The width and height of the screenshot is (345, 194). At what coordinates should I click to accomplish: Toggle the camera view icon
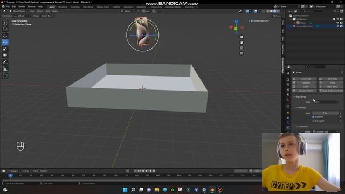[241, 48]
